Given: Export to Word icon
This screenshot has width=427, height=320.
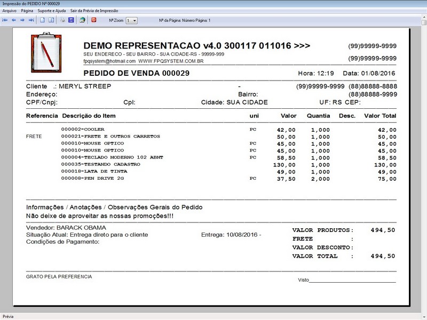Looking at the screenshot, I should [x=71, y=20].
